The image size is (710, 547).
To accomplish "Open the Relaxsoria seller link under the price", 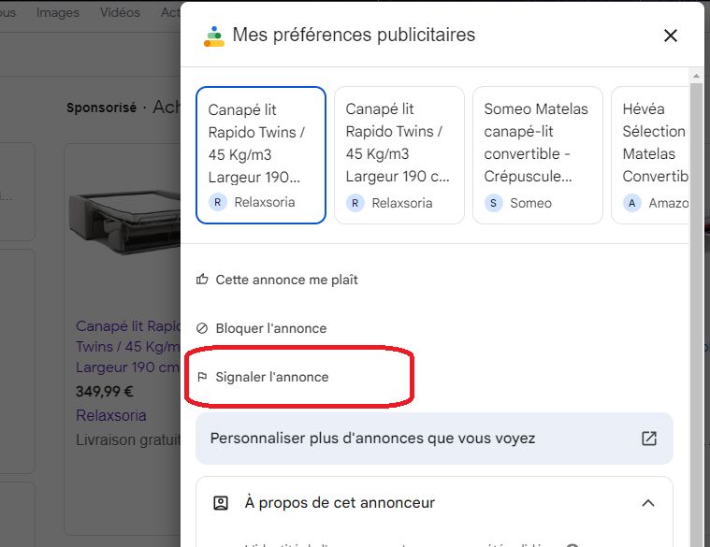I will pos(111,415).
